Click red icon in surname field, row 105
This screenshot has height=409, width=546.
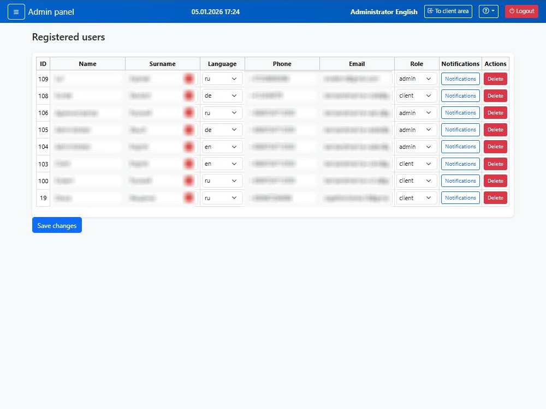[189, 130]
